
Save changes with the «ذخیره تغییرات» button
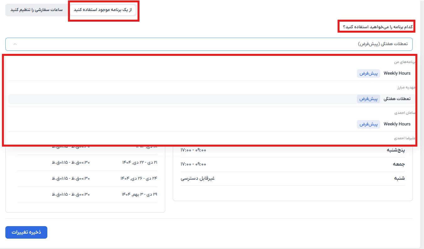pyautogui.click(x=26, y=232)
